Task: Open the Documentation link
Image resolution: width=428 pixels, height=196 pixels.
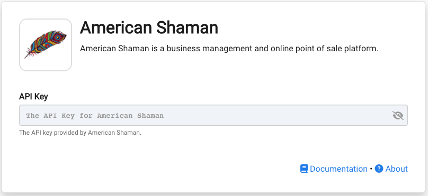Action: point(338,169)
